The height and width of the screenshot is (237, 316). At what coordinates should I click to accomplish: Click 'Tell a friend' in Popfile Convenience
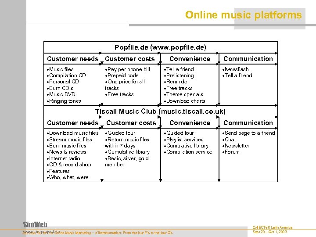179,69
